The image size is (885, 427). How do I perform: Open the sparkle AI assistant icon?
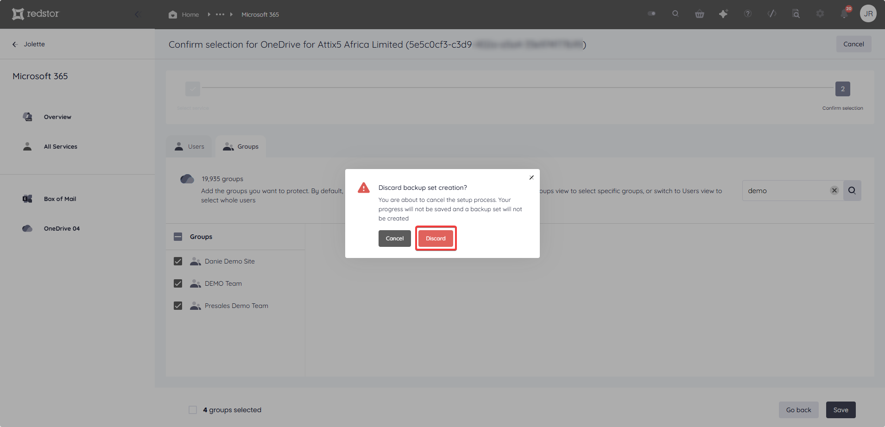pyautogui.click(x=723, y=14)
